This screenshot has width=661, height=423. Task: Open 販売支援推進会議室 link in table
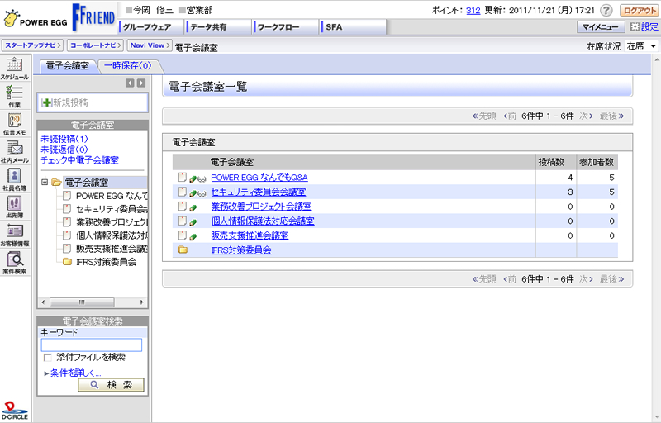click(250, 235)
